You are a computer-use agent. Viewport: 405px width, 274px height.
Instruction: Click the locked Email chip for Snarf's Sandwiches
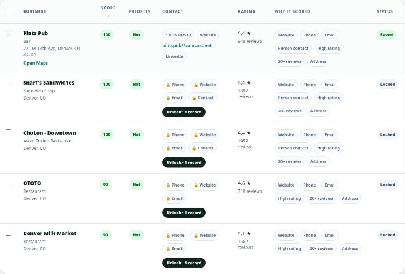click(174, 98)
